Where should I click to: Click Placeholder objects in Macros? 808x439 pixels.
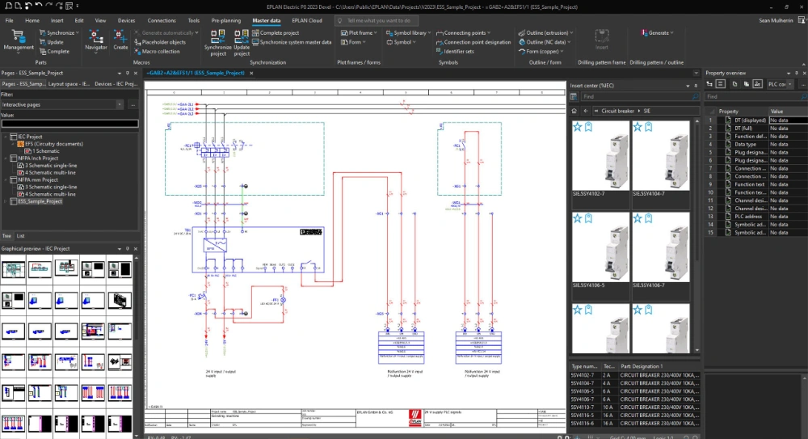point(162,42)
